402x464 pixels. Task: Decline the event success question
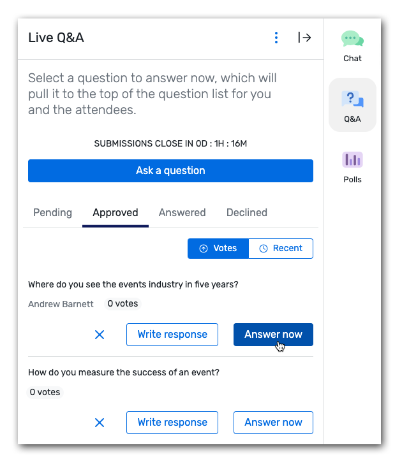(100, 423)
